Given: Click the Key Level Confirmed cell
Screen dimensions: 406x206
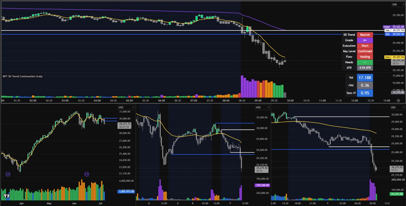Looking at the screenshot, I should 364,51.
